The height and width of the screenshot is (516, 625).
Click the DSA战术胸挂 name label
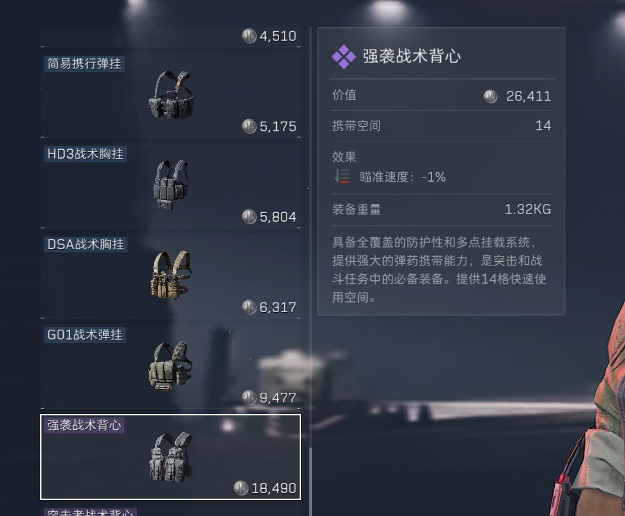86,245
